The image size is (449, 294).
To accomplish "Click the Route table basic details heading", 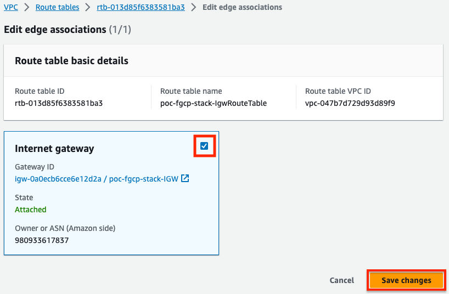I will [x=71, y=61].
